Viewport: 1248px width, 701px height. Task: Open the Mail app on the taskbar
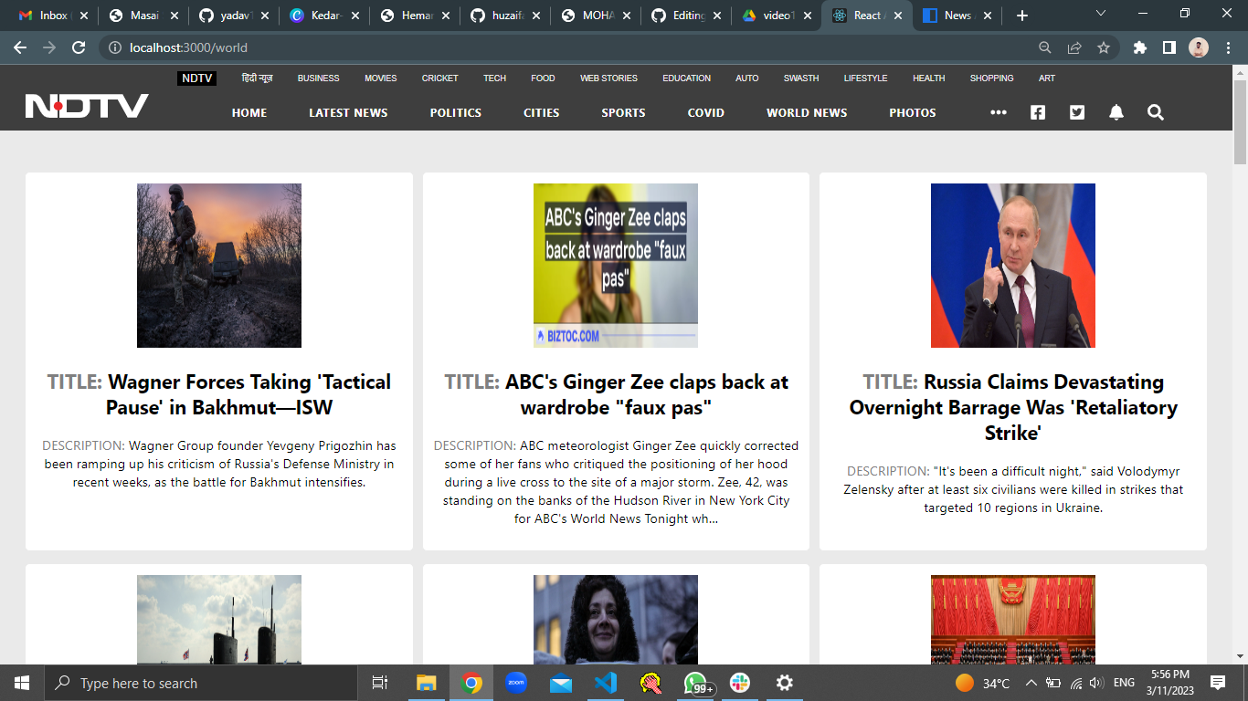pos(561,683)
